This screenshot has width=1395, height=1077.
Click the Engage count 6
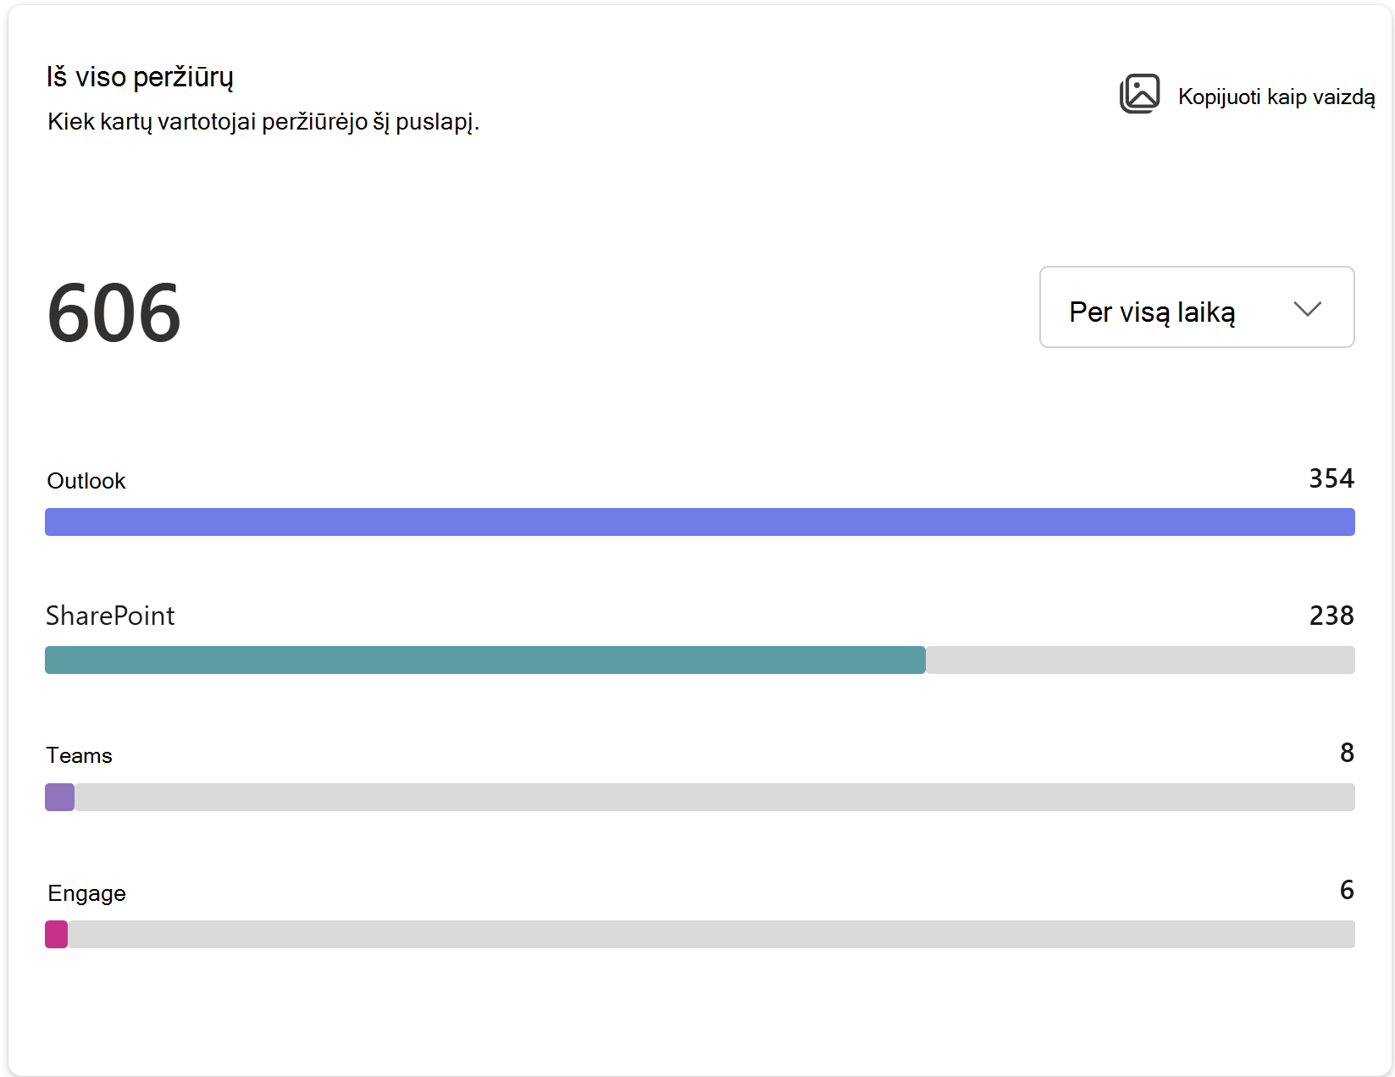(1347, 890)
